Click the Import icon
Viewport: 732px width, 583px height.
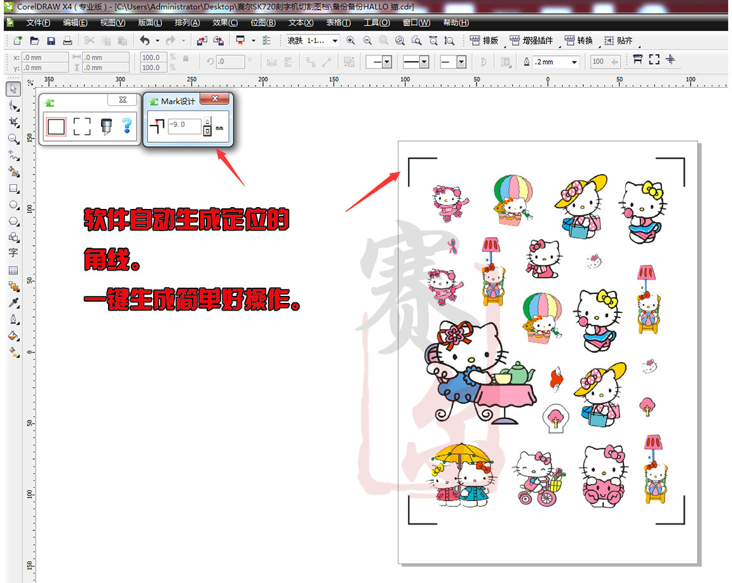click(201, 41)
